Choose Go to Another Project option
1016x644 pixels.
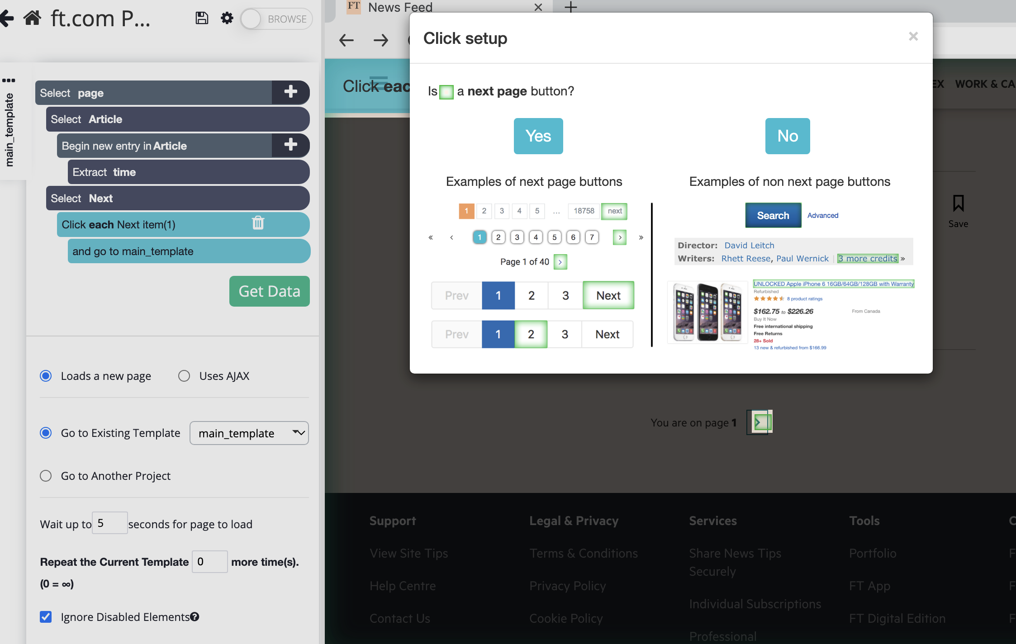tap(46, 476)
